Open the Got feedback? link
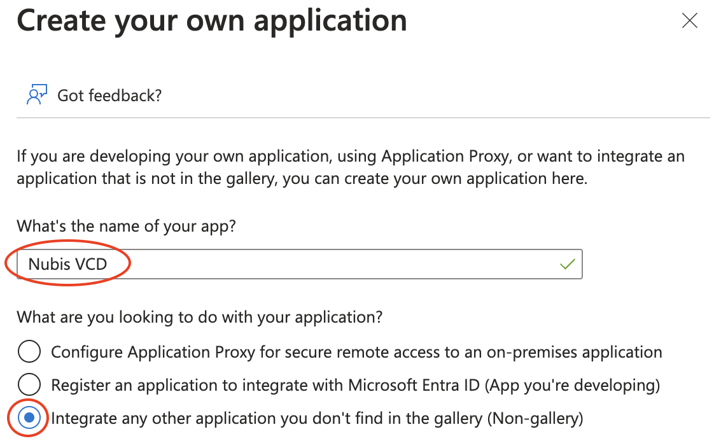Image resolution: width=714 pixels, height=448 pixels. [x=109, y=95]
